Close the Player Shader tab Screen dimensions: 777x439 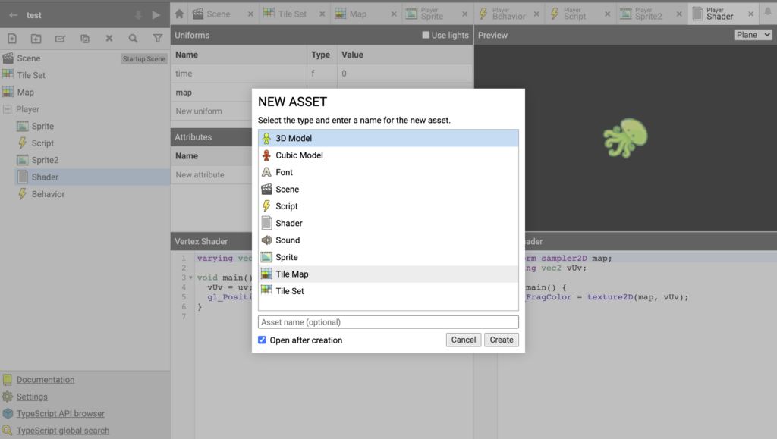pyautogui.click(x=750, y=14)
